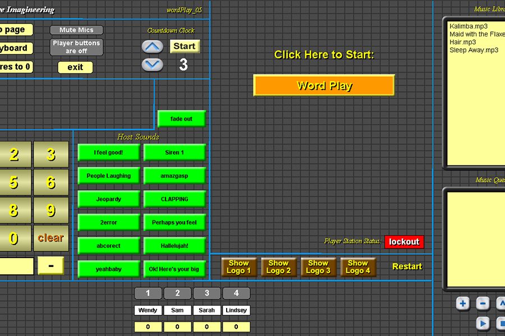
Task: Select player station number 3
Action: tap(207, 293)
